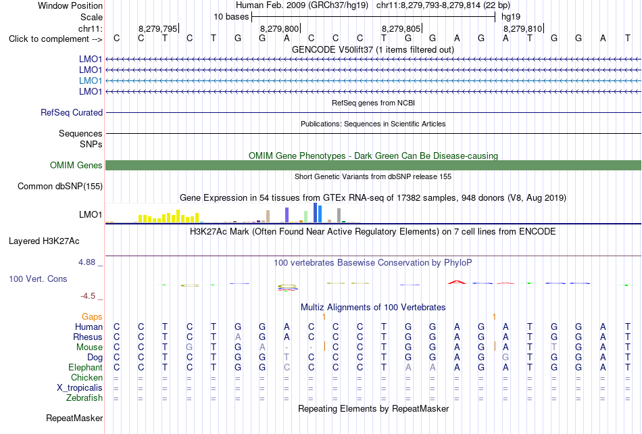Click position marker 8,279,810
Viewport: 642px width, 434px height.
523,28
